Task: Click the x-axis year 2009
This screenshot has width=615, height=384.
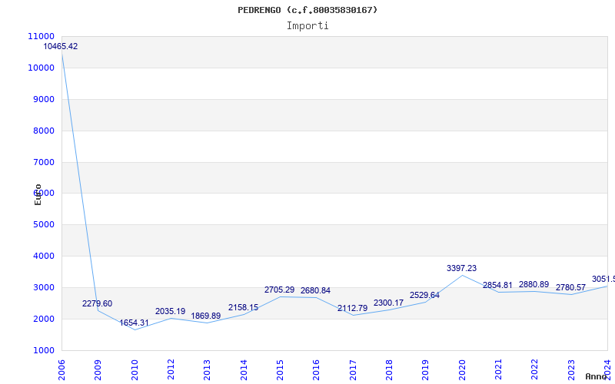Action: pyautogui.click(x=98, y=370)
